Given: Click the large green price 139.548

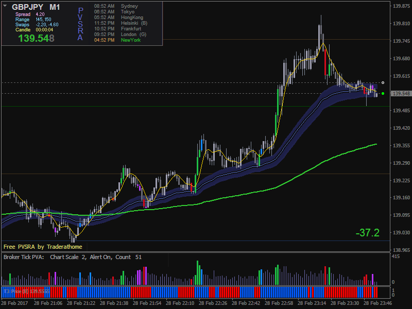Looking at the screenshot, I should tap(36, 38).
